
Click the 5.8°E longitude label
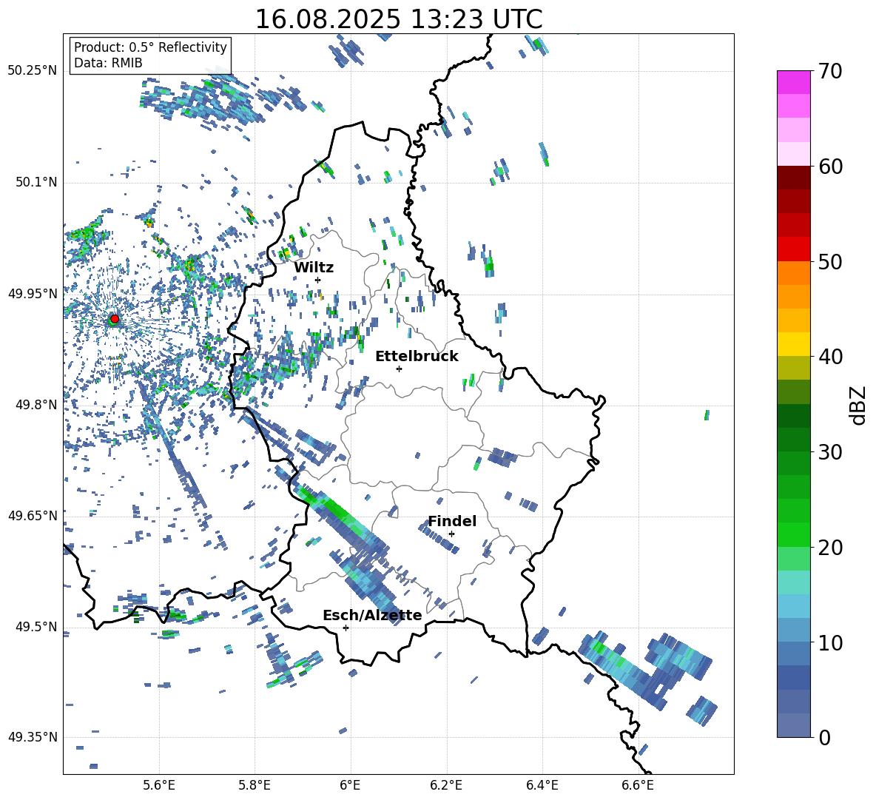pos(255,785)
